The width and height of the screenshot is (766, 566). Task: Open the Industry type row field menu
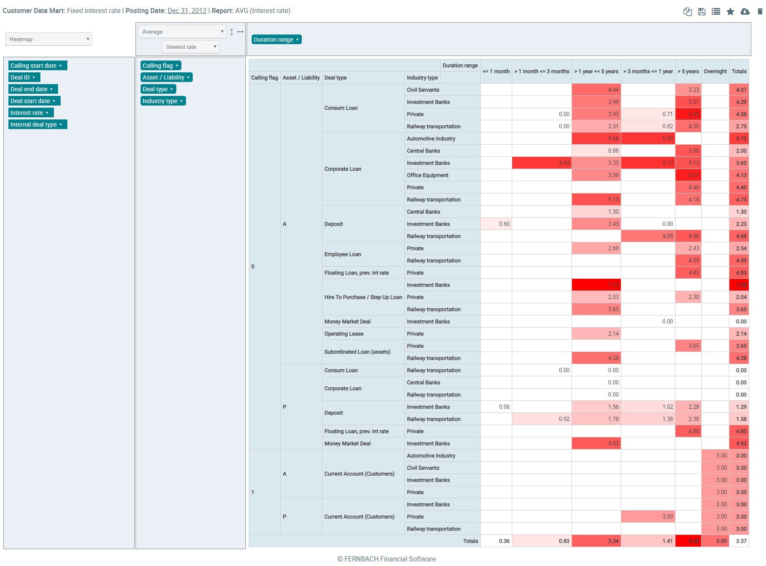click(163, 101)
